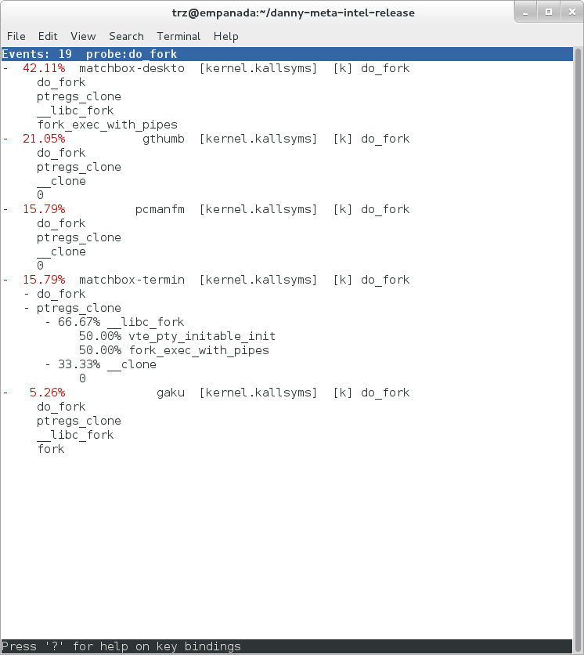The height and width of the screenshot is (655, 584).
Task: Maximize the terminal window
Action: (548, 13)
